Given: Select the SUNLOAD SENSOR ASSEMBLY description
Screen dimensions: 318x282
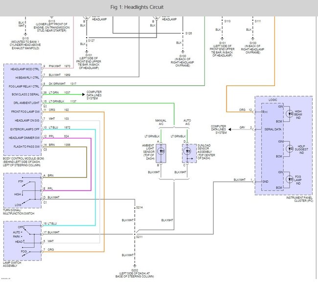Looking at the screenshot, I should [206, 152].
